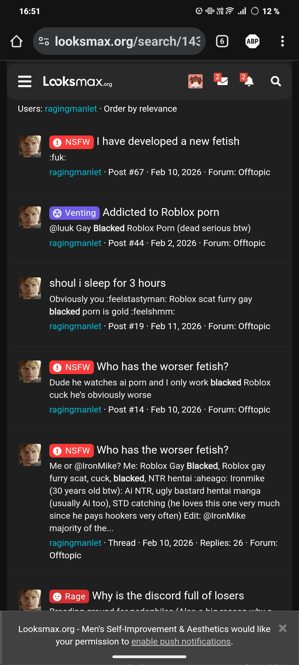Click the enable push notifications link
299x665 pixels.
(181, 641)
